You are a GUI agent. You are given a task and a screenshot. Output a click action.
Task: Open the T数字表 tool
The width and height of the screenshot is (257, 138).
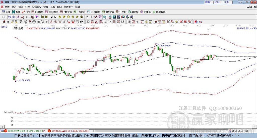108,12
